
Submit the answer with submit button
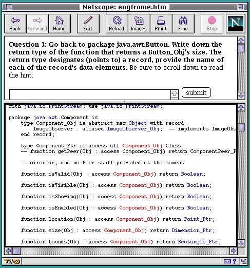pyautogui.click(x=196, y=92)
